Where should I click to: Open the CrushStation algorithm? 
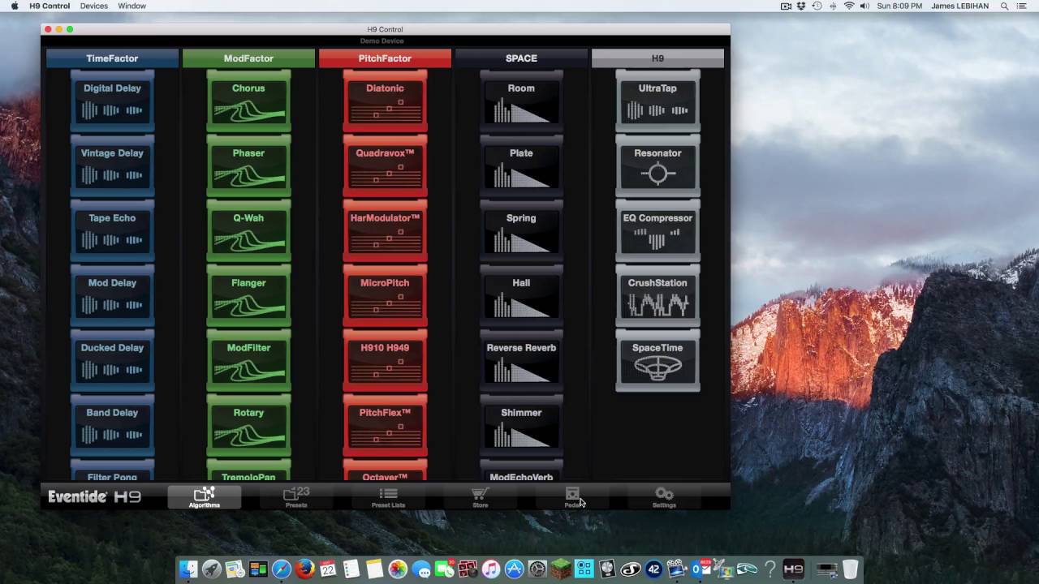point(657,295)
